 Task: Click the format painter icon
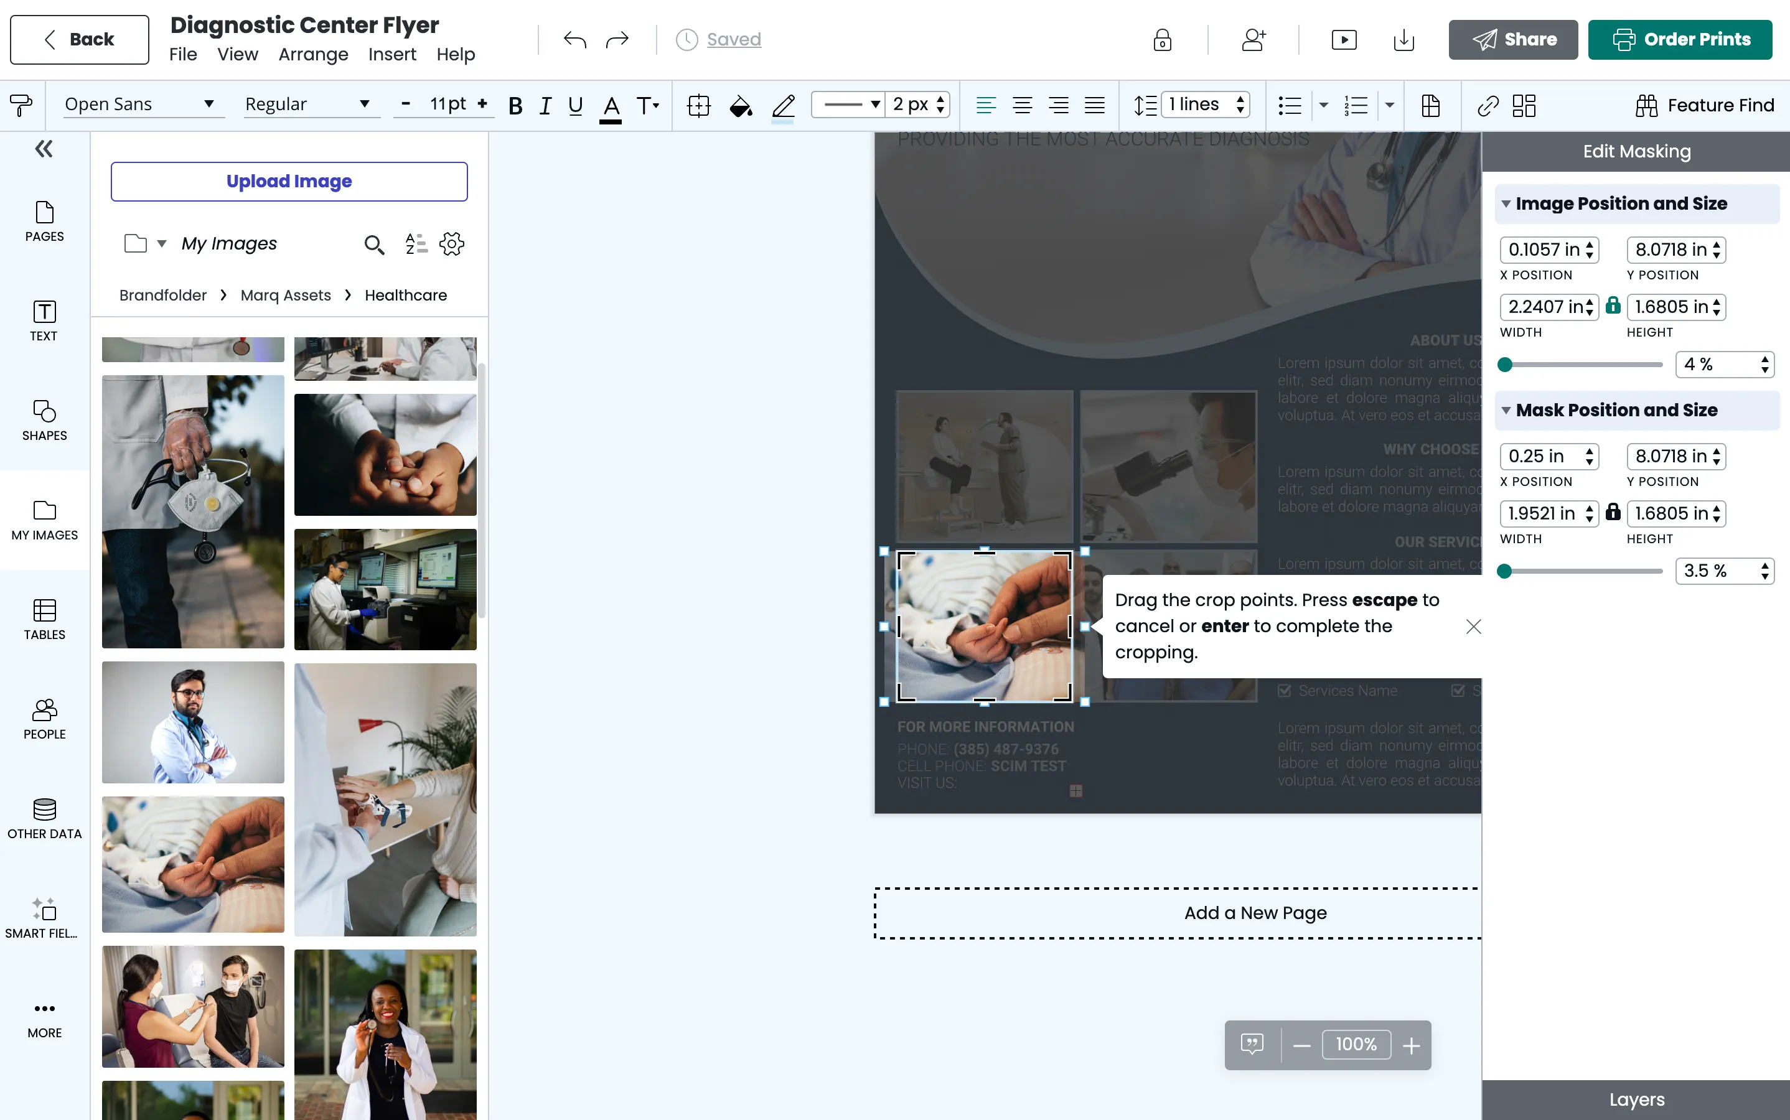pyautogui.click(x=21, y=105)
